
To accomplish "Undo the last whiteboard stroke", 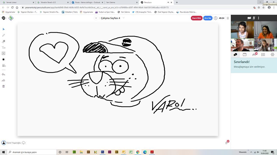I will click(x=4, y=74).
